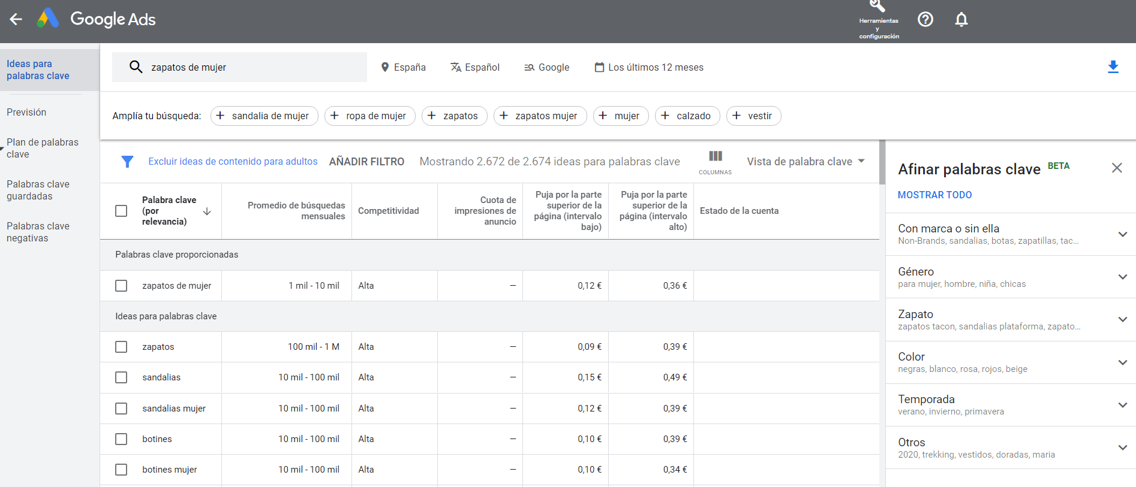
Task: Add 'zapatos' suggestion with its plus icon
Action: click(432, 116)
